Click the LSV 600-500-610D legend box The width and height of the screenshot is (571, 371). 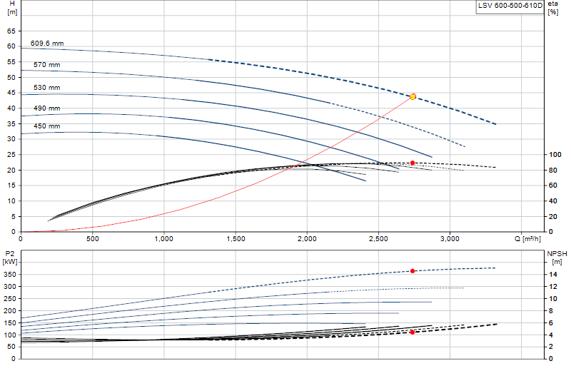pos(510,6)
